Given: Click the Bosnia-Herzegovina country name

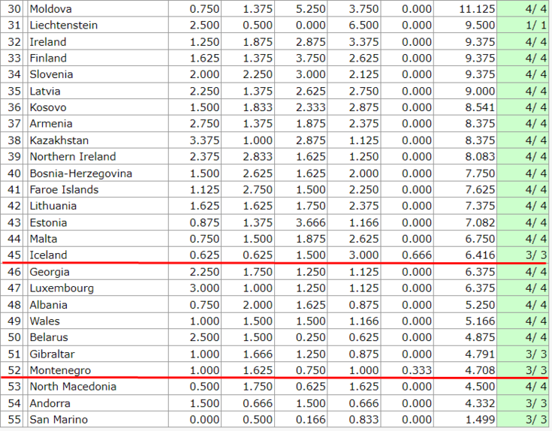Looking at the screenshot, I should click(x=81, y=173).
